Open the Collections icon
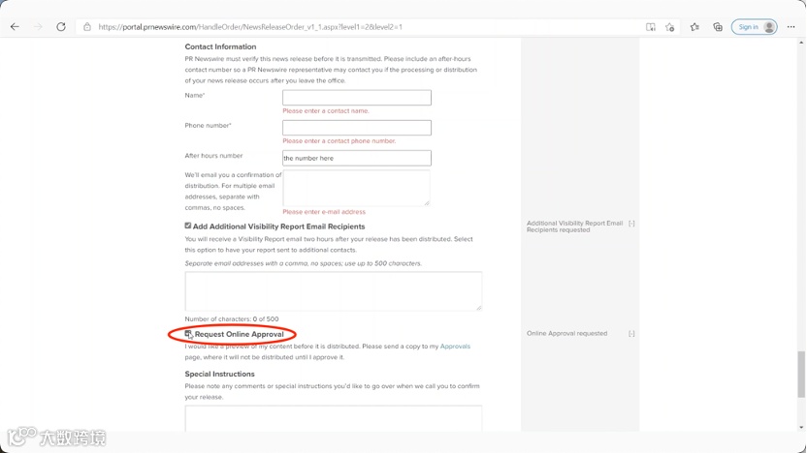The width and height of the screenshot is (807, 453). (718, 27)
